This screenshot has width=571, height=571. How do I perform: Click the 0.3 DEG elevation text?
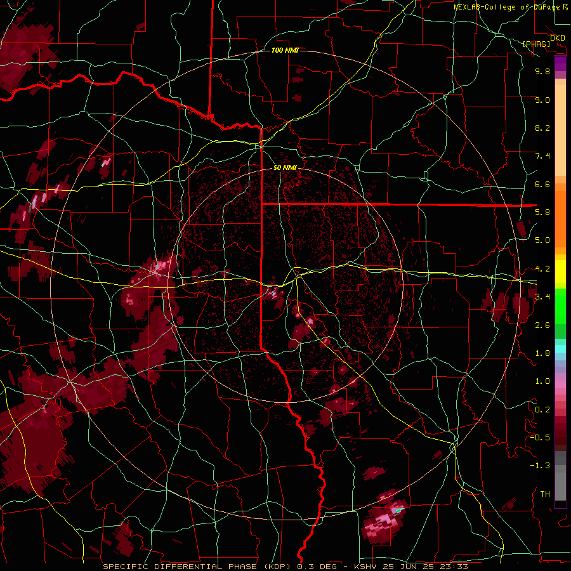point(318,567)
